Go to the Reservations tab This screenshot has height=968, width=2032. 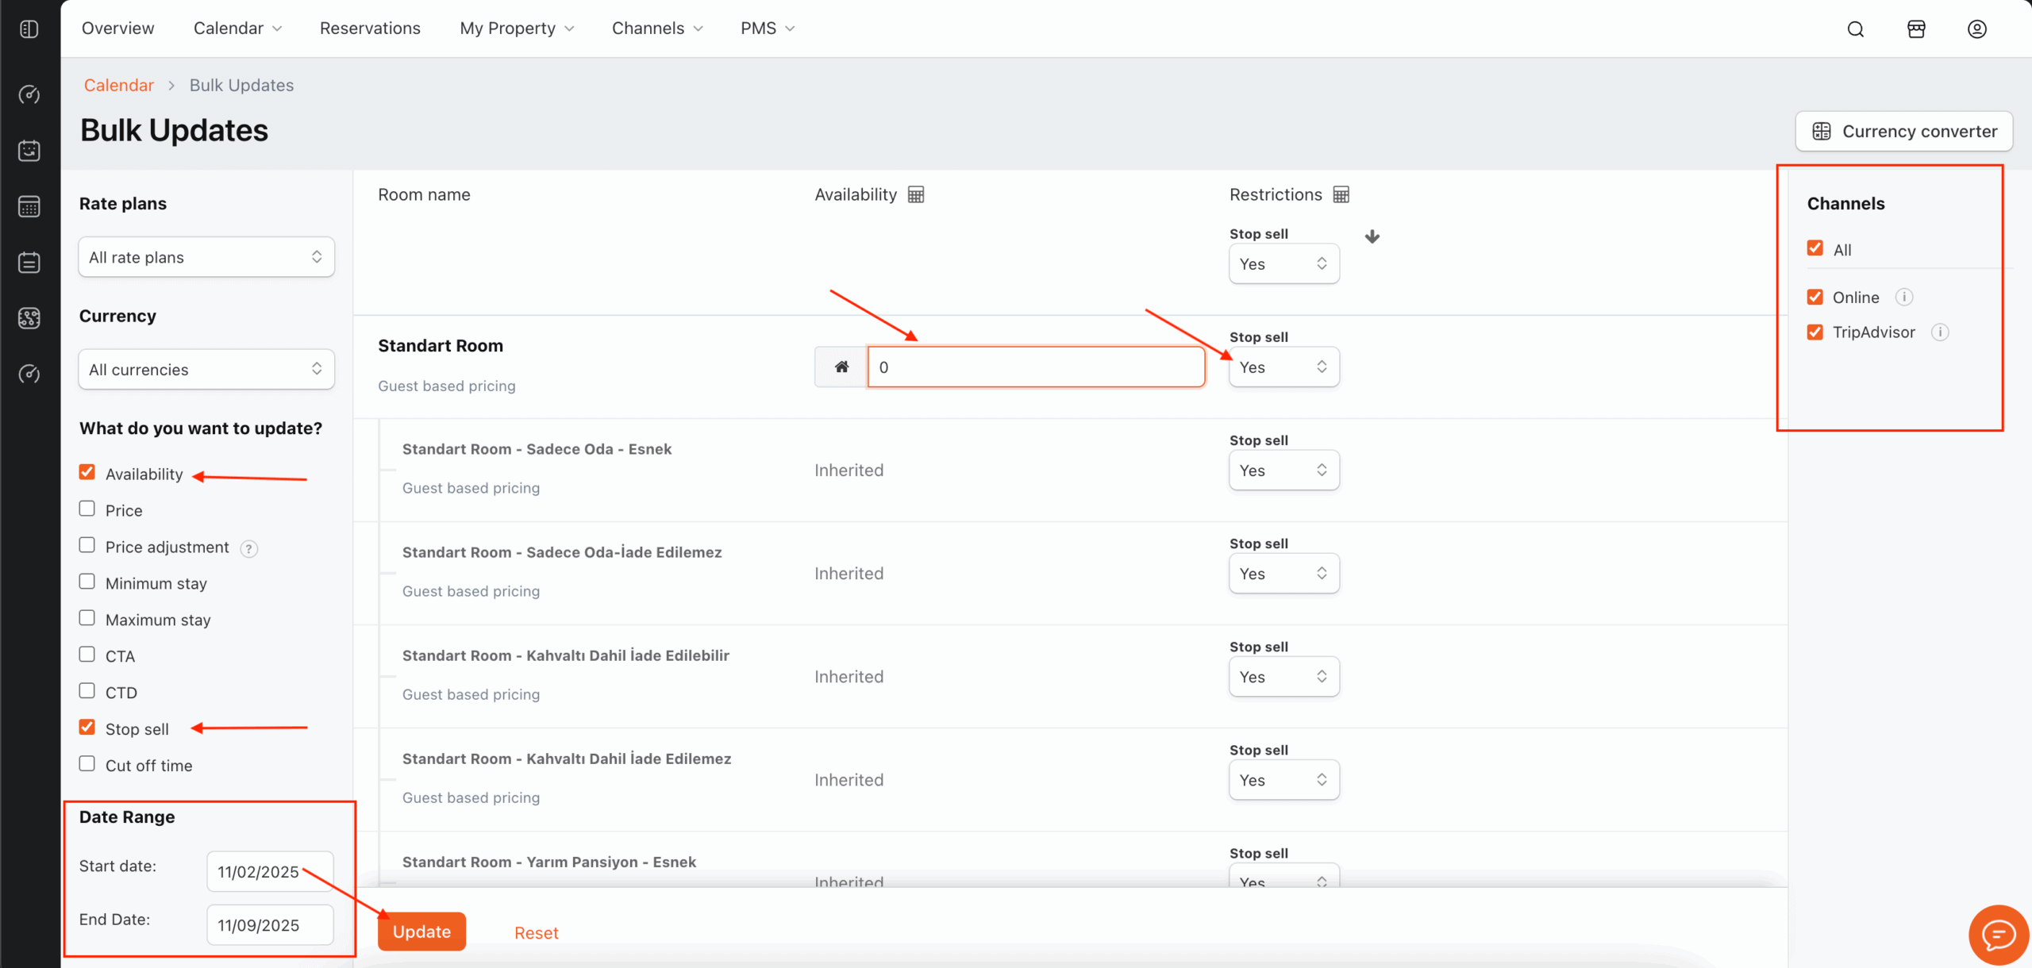pyautogui.click(x=370, y=29)
